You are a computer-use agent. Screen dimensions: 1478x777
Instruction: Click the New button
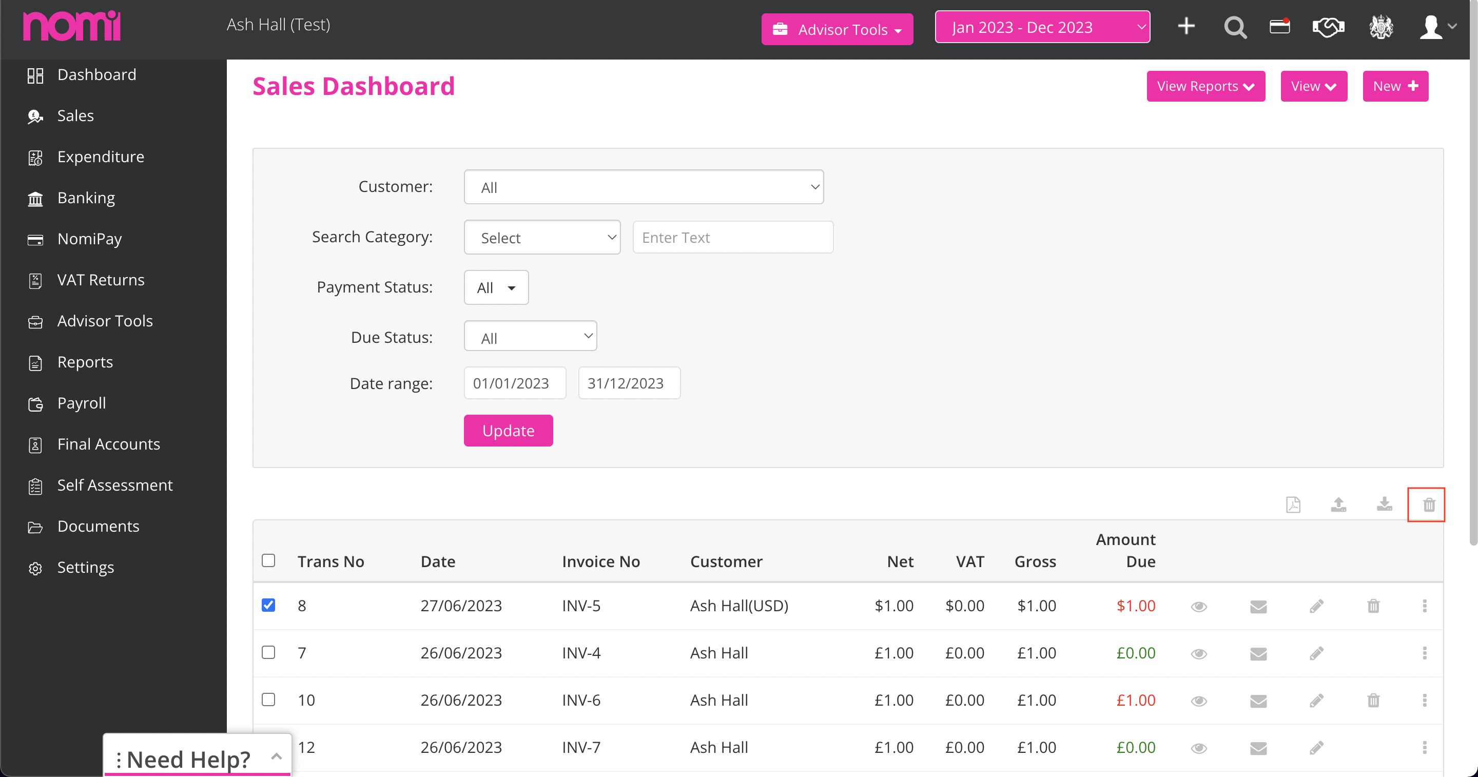(x=1395, y=86)
